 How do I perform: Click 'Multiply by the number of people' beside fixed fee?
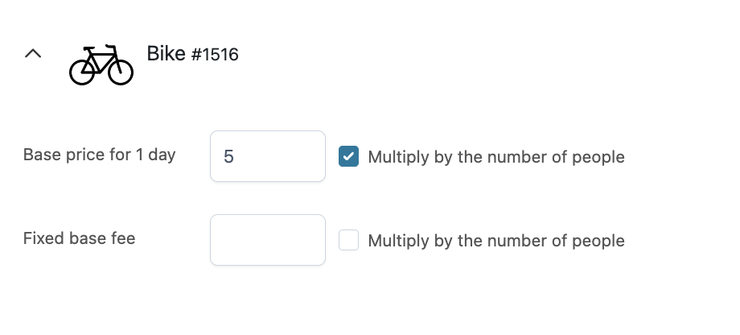point(496,241)
